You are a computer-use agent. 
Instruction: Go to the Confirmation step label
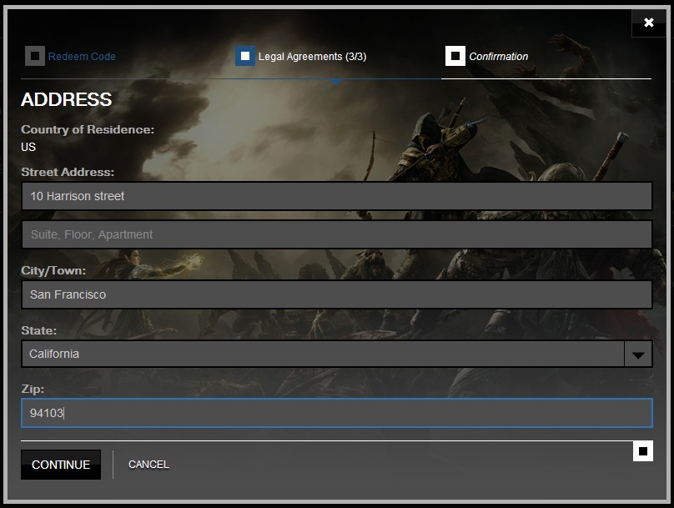pyautogui.click(x=498, y=56)
